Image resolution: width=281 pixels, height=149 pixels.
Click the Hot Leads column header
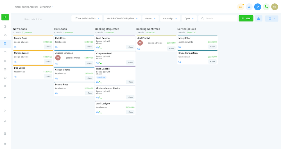tap(60, 29)
